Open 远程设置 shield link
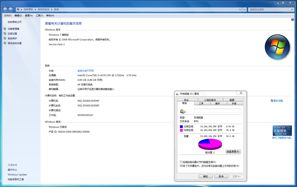Viewport: 297px width, 187px height. [x=12, y=34]
